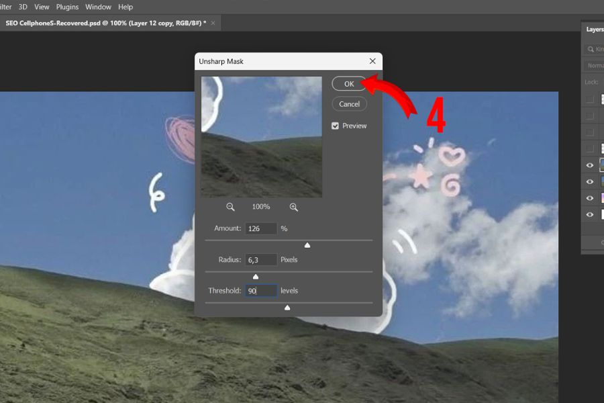604x403 pixels.
Task: Open the Plugins menu
Action: point(67,7)
